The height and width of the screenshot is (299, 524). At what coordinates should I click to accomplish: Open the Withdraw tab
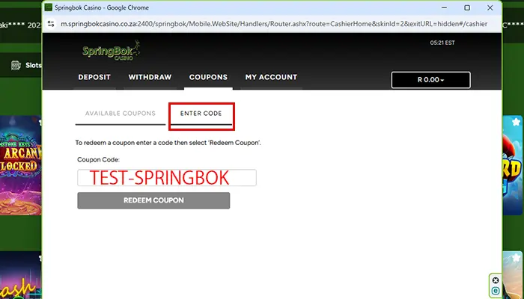pos(150,77)
